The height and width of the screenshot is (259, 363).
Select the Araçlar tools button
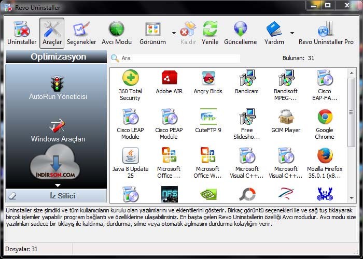tap(52, 33)
